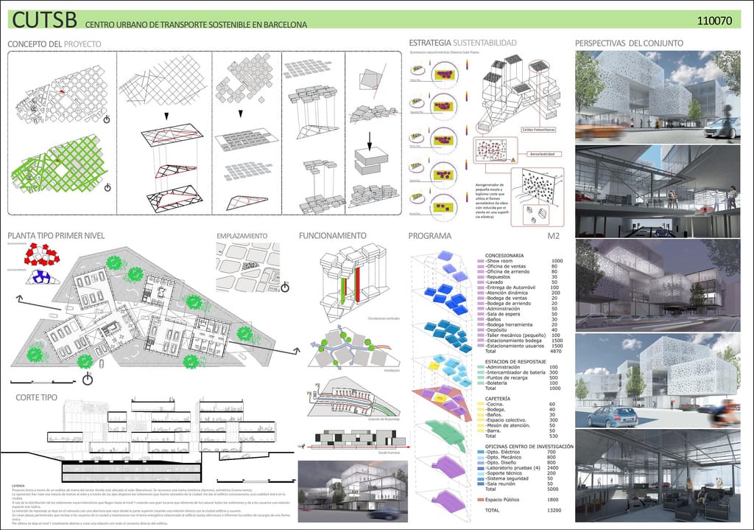This screenshot has height=530, width=754.
Task: Click the Estrategia Sustentabilidad section heading
Action: (462, 42)
